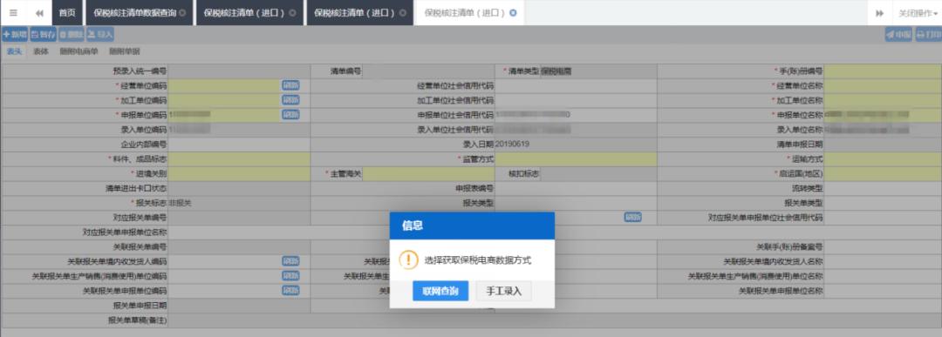Open the 进境关别 field
Screen dimensions: 942x337
click(239, 174)
